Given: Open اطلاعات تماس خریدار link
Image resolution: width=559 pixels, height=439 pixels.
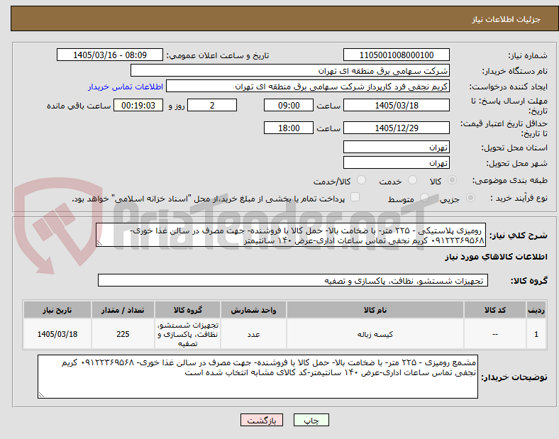Looking at the screenshot, I should pos(126,87).
